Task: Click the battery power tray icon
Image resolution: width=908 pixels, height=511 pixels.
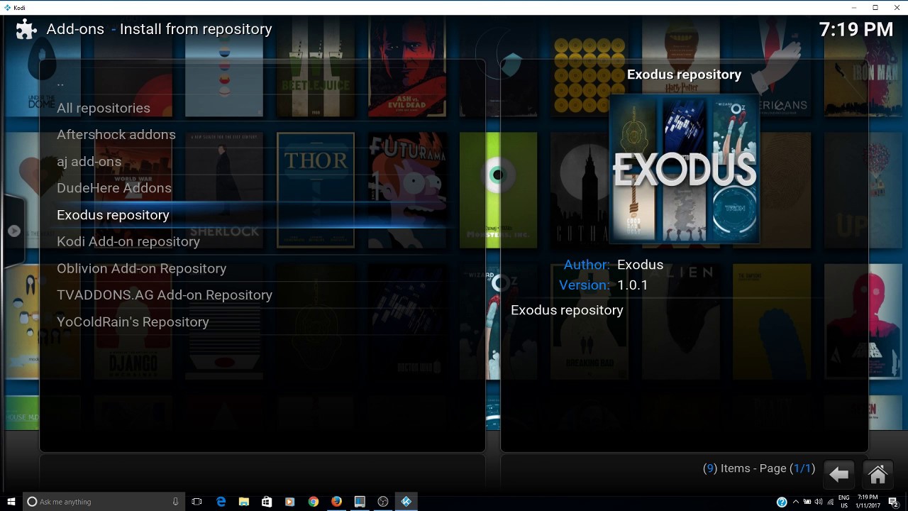Action: (807, 502)
